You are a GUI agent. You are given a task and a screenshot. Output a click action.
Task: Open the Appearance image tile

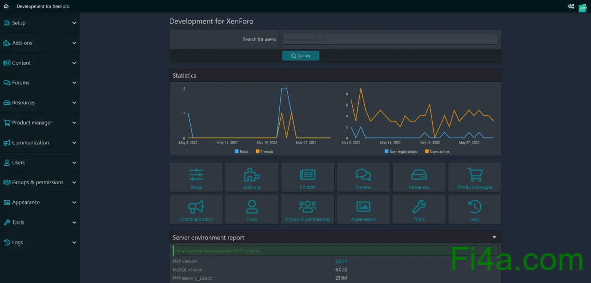pos(363,209)
